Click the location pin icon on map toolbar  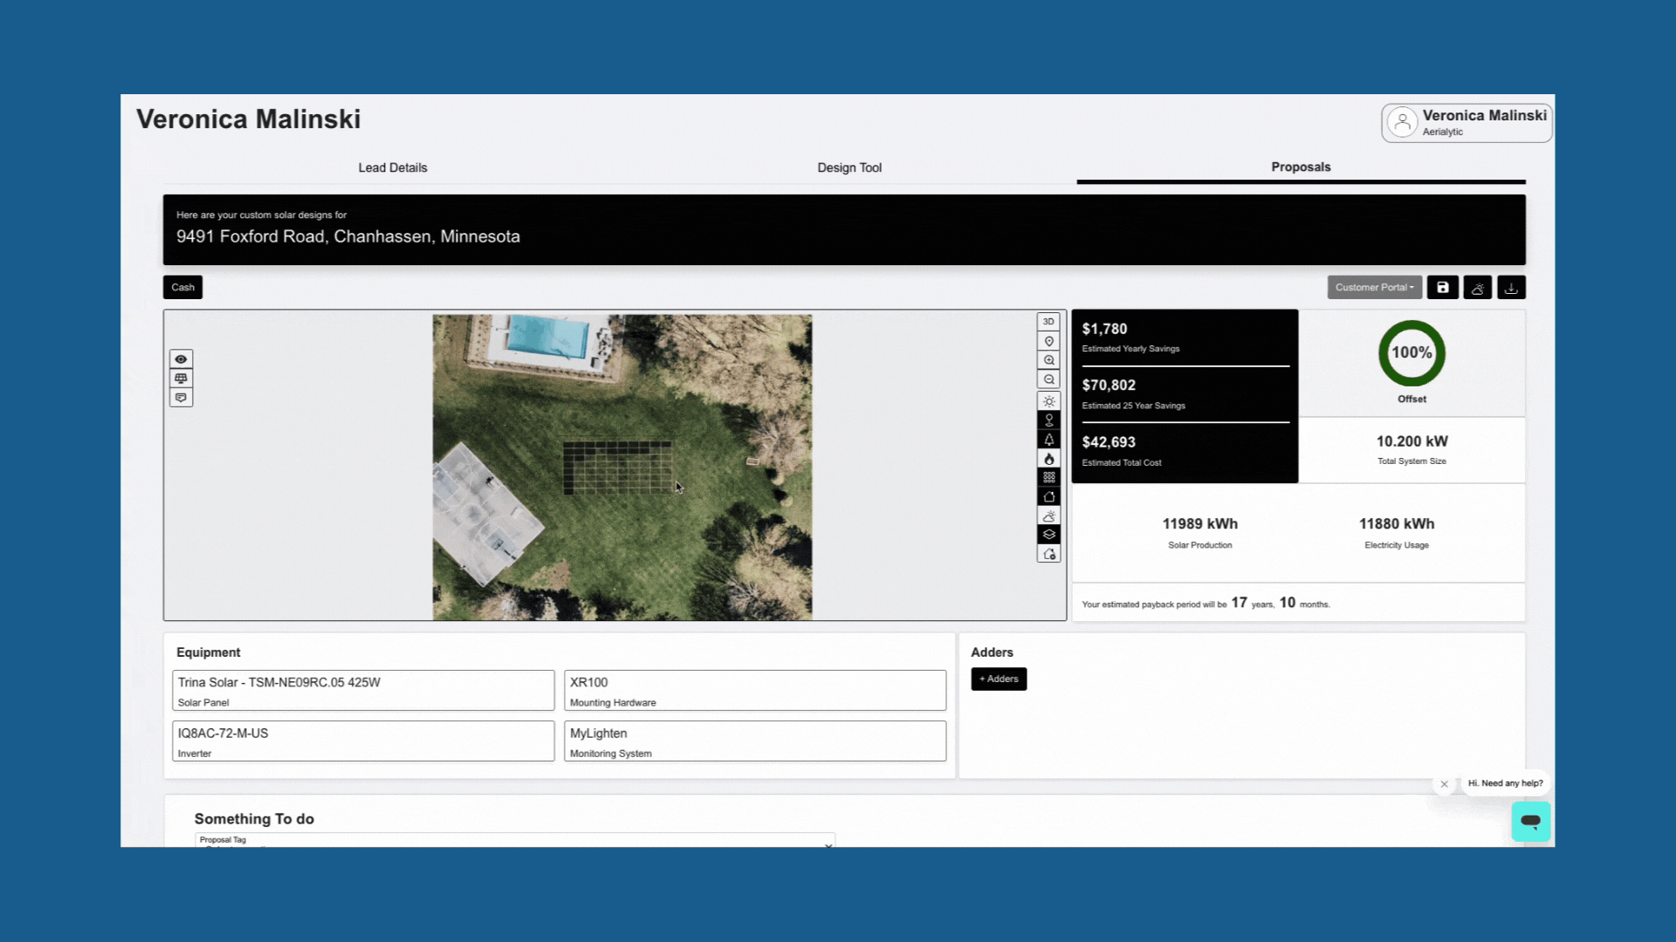(x=1048, y=341)
